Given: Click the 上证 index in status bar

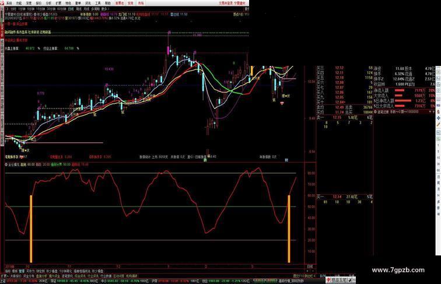Looking at the screenshot, I should pyautogui.click(x=2, y=281).
